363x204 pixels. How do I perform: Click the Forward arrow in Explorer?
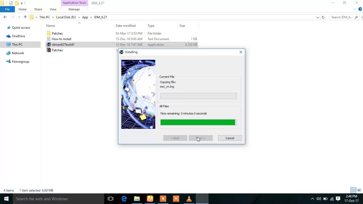[x=12, y=17]
